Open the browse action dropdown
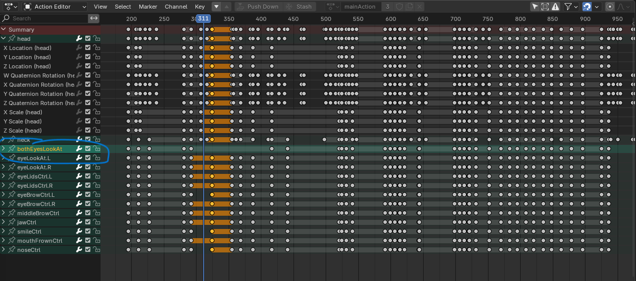 333,7
